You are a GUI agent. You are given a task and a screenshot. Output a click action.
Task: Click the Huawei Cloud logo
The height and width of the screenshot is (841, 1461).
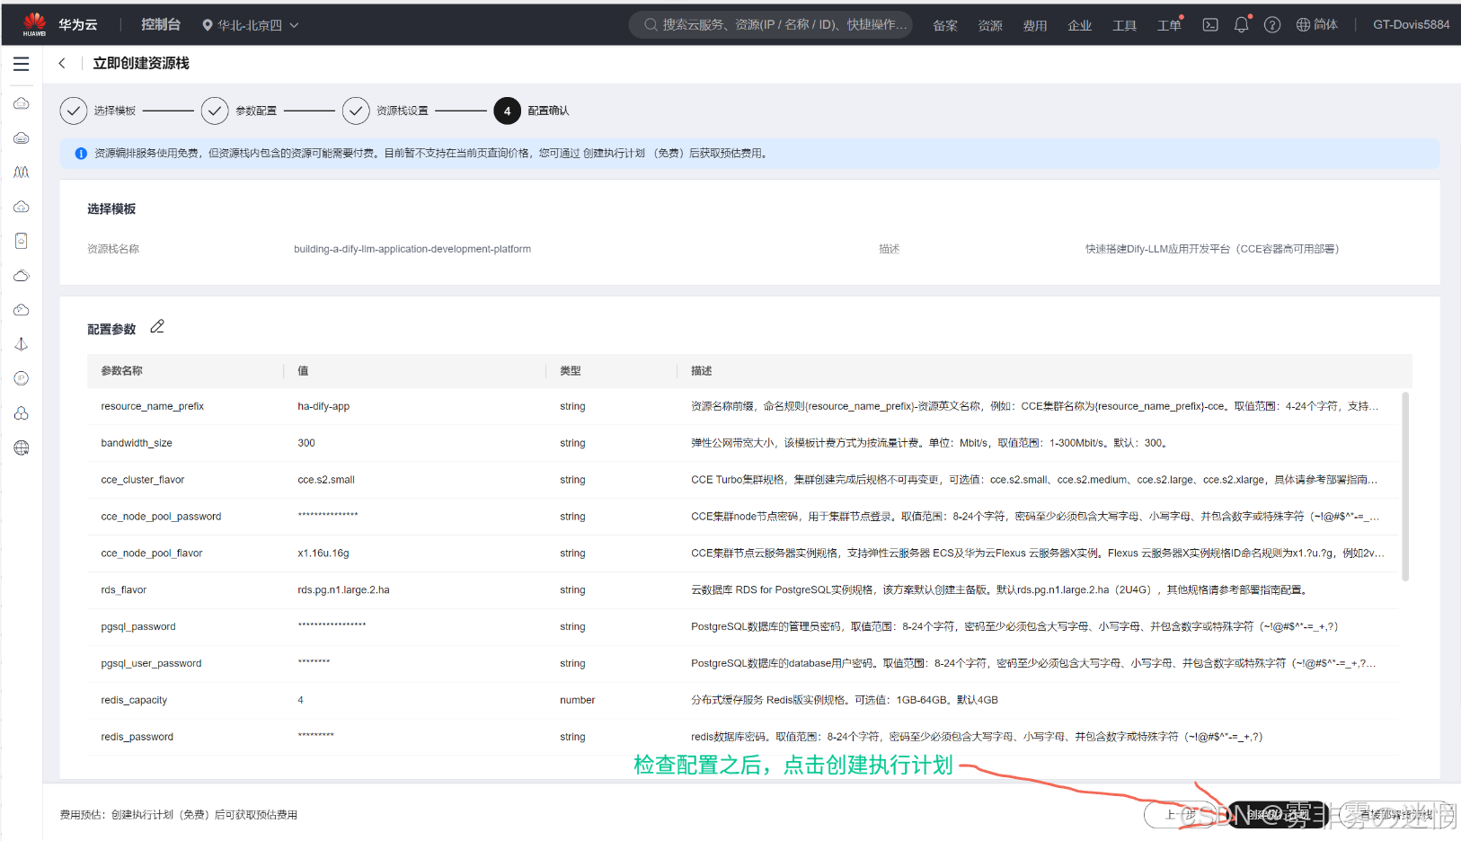[x=34, y=24]
